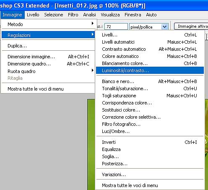The image size is (208, 190).
Task: Apply Equalizza adjustment
Action: click(x=150, y=149)
